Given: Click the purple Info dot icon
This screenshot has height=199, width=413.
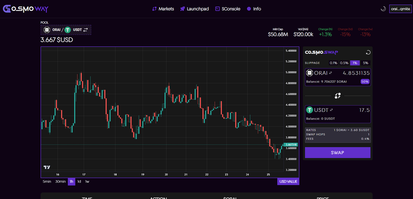Looking at the screenshot, I should (248, 9).
